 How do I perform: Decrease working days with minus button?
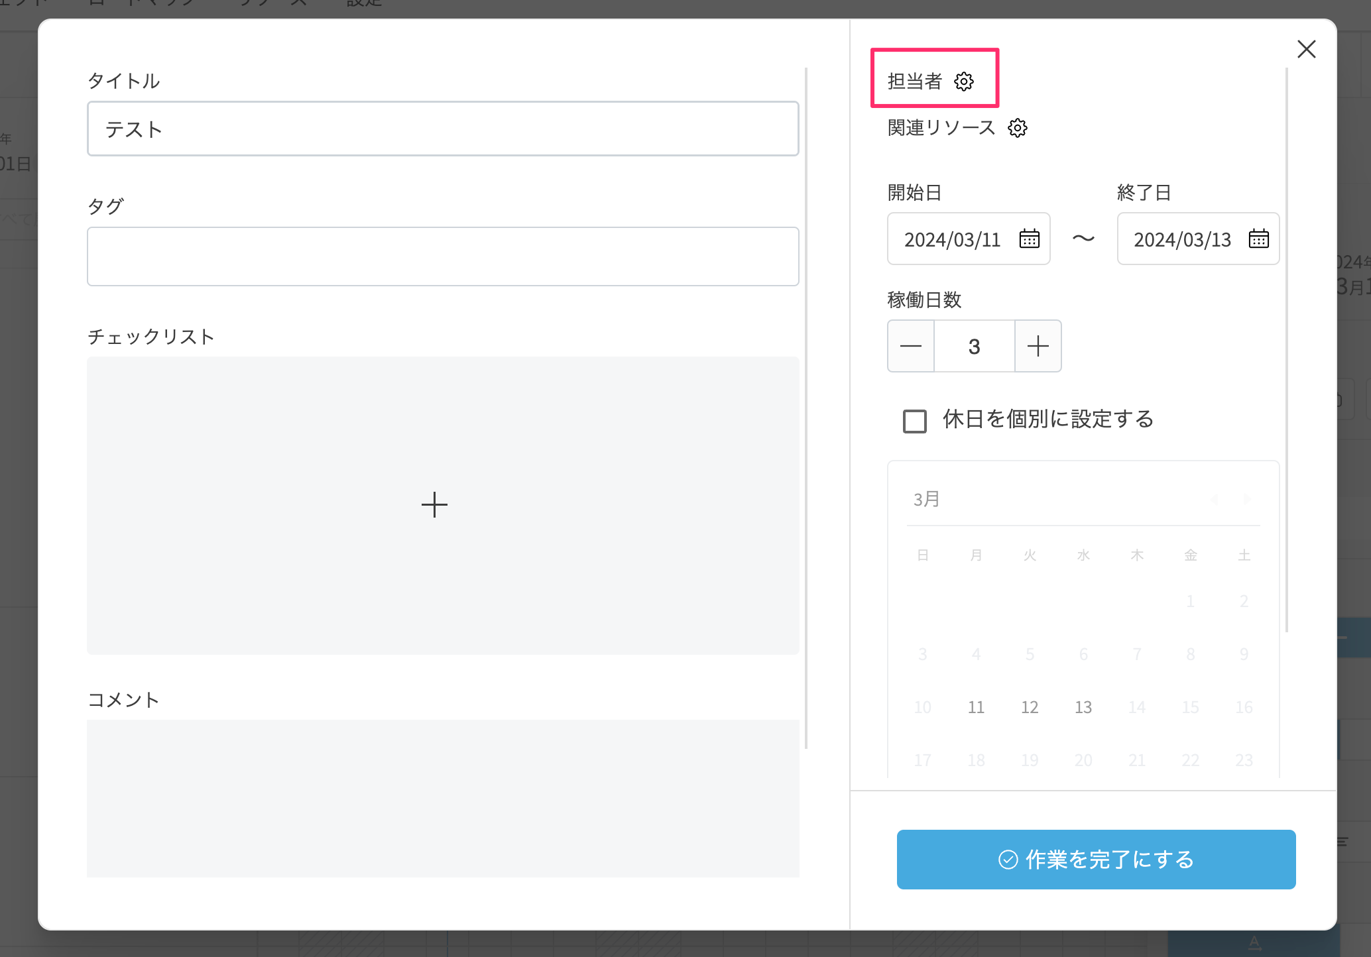click(x=911, y=346)
